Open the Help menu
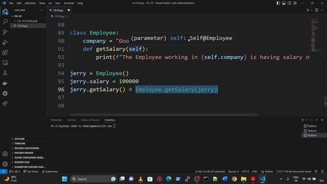The height and width of the screenshot is (184, 327). click(80, 3)
